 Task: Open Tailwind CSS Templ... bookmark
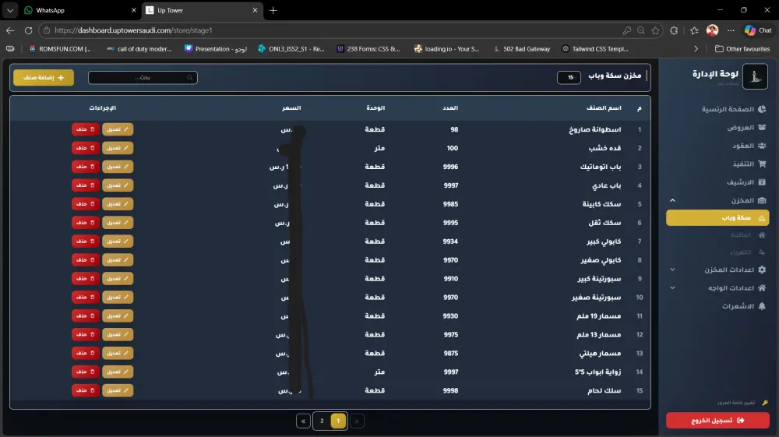[x=595, y=48]
